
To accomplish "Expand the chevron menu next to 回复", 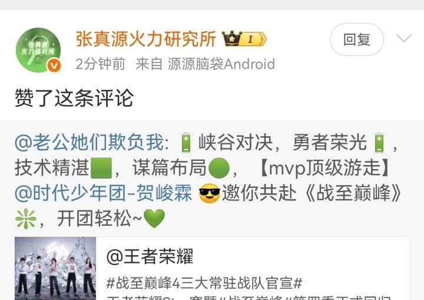I will [x=404, y=38].
